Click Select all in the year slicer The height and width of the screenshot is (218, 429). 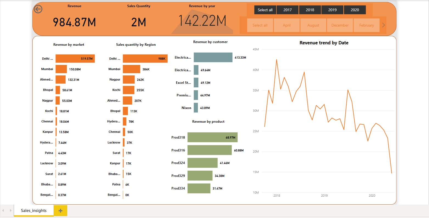(265, 10)
